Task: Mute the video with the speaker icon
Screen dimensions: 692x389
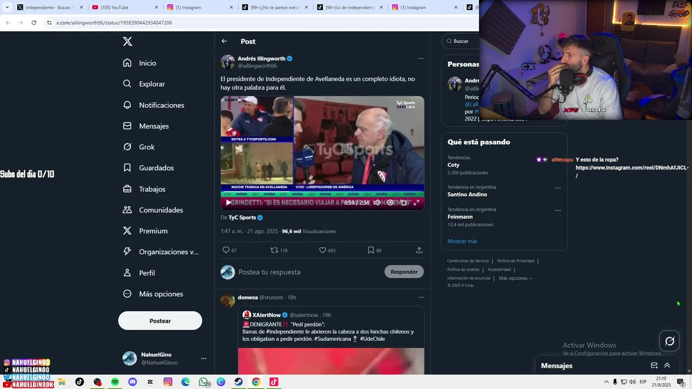Action: pos(377,203)
